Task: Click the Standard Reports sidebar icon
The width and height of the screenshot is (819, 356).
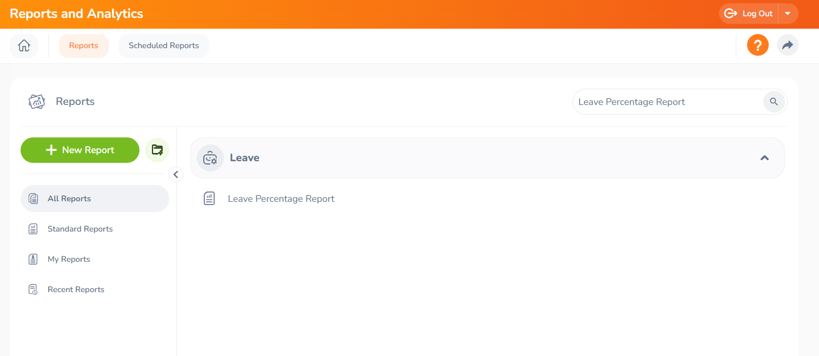Action: coord(33,229)
